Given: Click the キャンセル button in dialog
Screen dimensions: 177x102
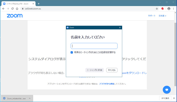Looking at the screenshot, I should pyautogui.click(x=112, y=70).
